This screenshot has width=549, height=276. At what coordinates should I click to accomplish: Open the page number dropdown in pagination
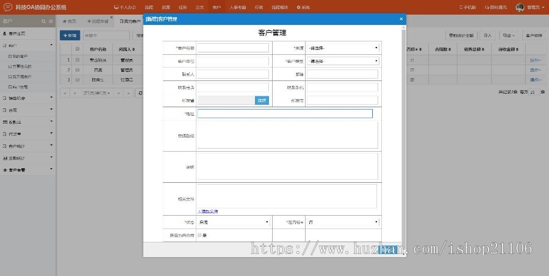click(x=96, y=93)
